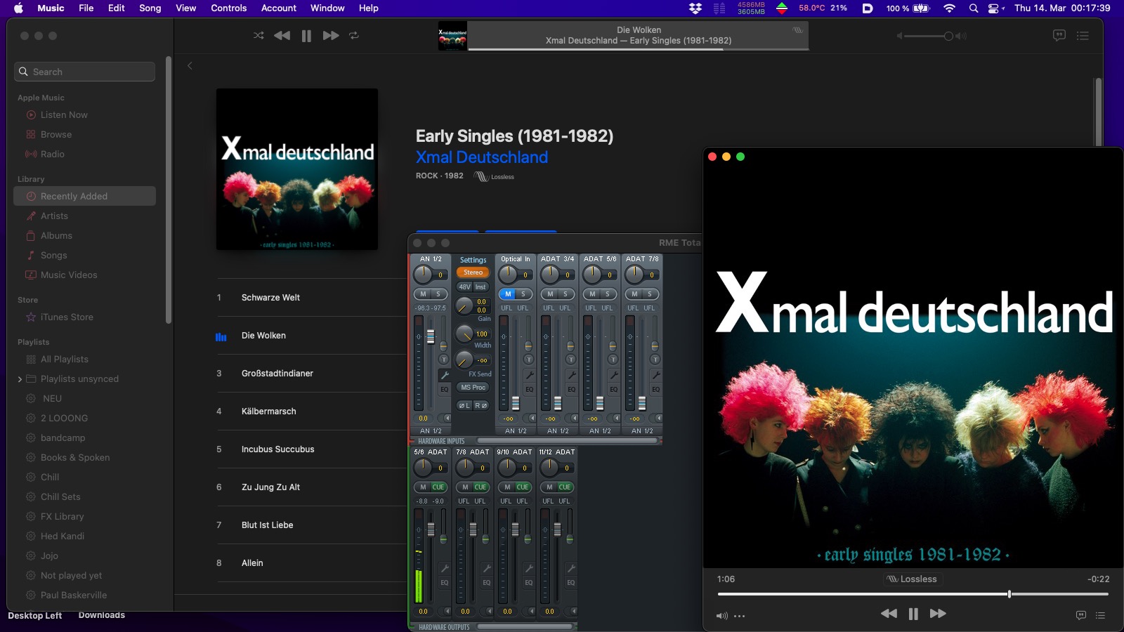
Task: Unmute the Optical In channel
Action: (507, 294)
